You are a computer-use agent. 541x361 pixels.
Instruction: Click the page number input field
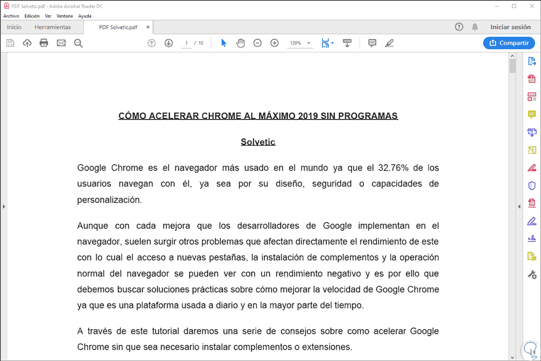(x=186, y=43)
